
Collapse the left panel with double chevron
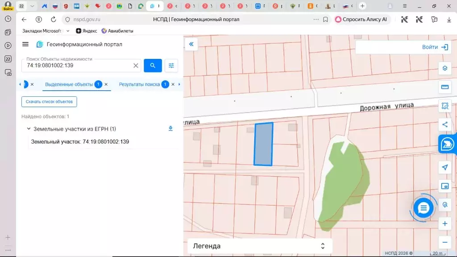tap(191, 44)
